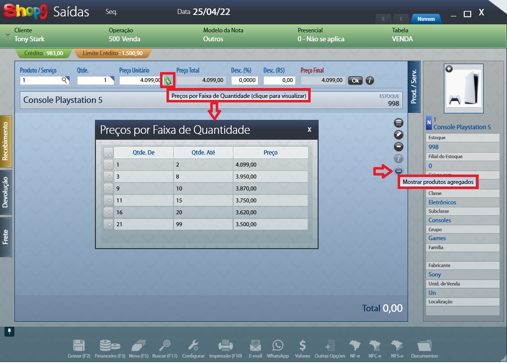Click the blue N badge icon
The height and width of the screenshot is (363, 507).
[429, 123]
